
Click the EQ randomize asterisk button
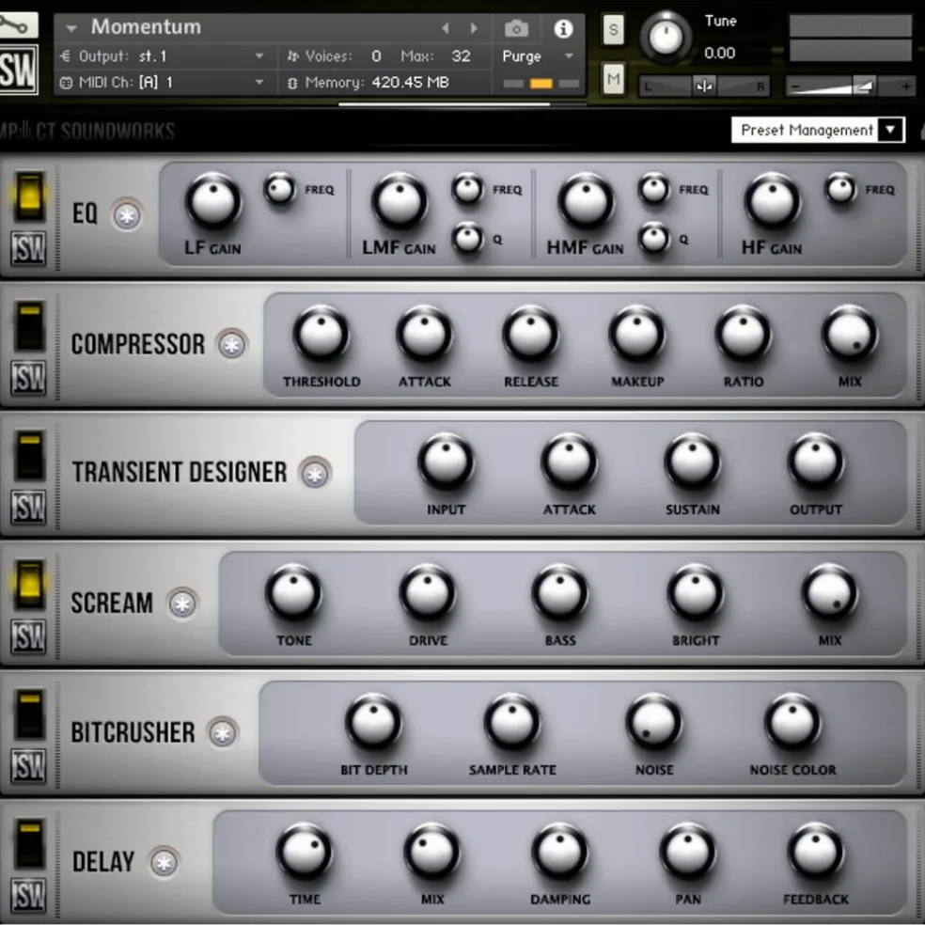127,215
